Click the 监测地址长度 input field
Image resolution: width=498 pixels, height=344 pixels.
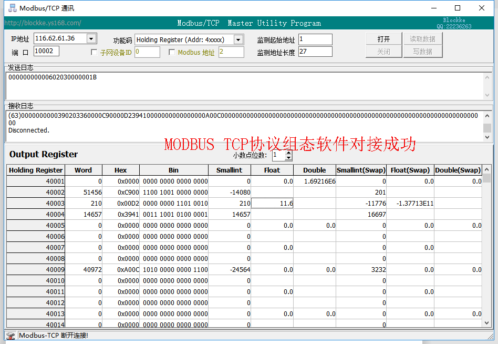pos(315,52)
